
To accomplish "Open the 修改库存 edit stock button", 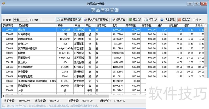I will click(119, 20).
